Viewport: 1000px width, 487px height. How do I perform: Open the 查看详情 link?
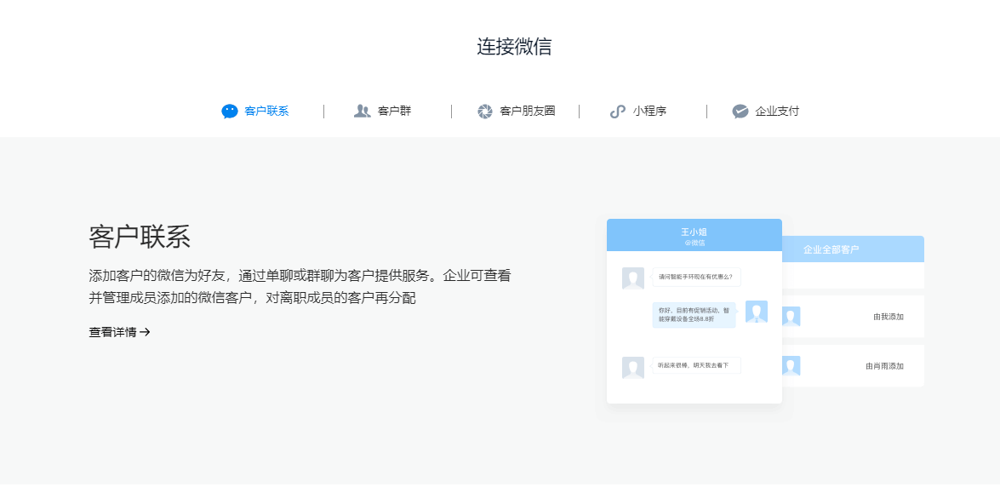(x=119, y=332)
